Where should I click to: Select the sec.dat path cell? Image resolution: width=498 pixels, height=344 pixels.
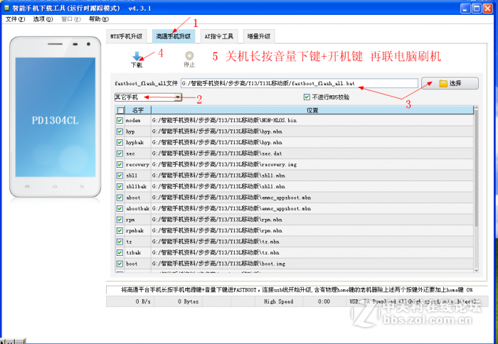tap(312, 154)
